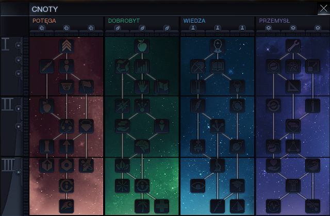Choose the star virtue in Przemysł
This screenshot has height=216, width=330.
click(x=292, y=66)
